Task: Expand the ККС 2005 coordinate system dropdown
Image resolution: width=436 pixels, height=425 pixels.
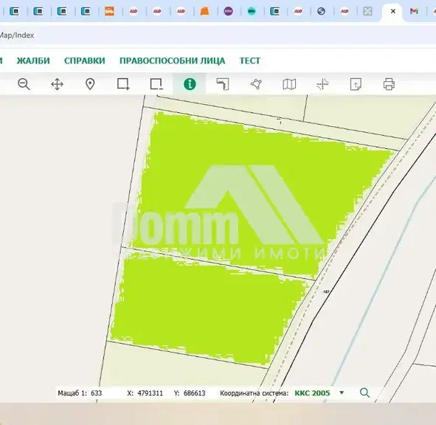Action: [342, 393]
